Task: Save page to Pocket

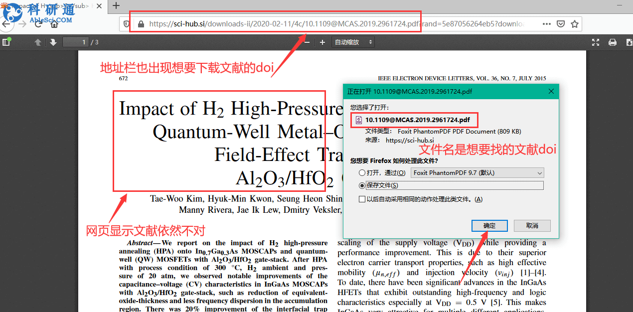Action: tap(560, 24)
